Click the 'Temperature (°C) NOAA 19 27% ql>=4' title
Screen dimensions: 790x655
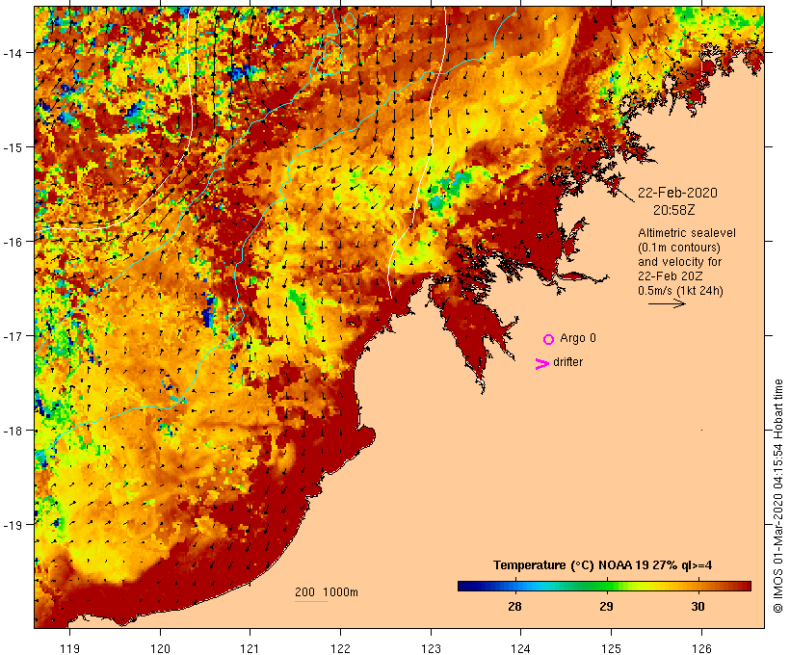(602, 565)
